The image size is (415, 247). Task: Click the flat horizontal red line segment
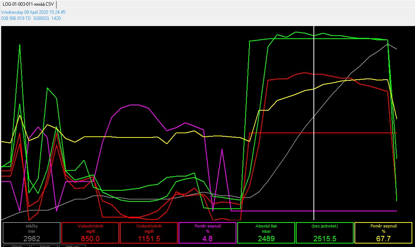tap(322, 133)
